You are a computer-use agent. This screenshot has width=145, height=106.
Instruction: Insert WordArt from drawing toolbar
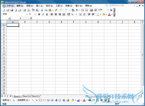pos(56,100)
